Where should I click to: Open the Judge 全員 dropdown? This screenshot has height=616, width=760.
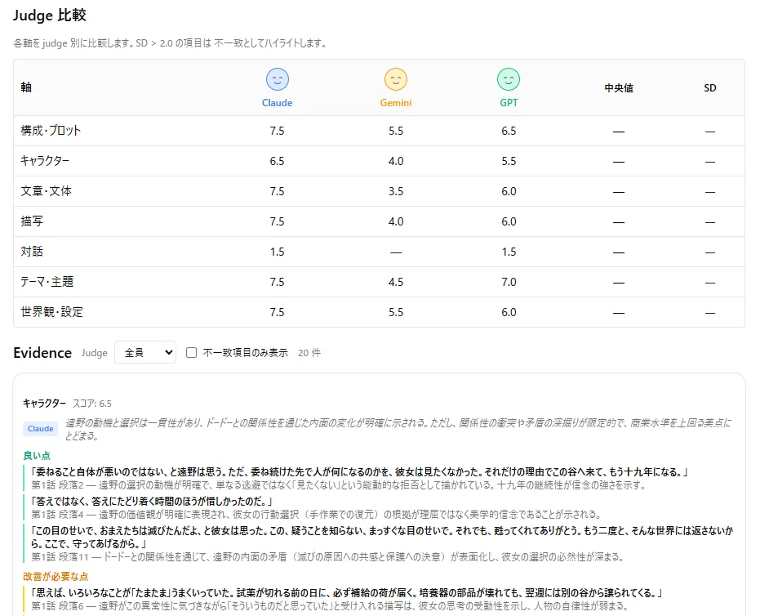[x=145, y=353]
